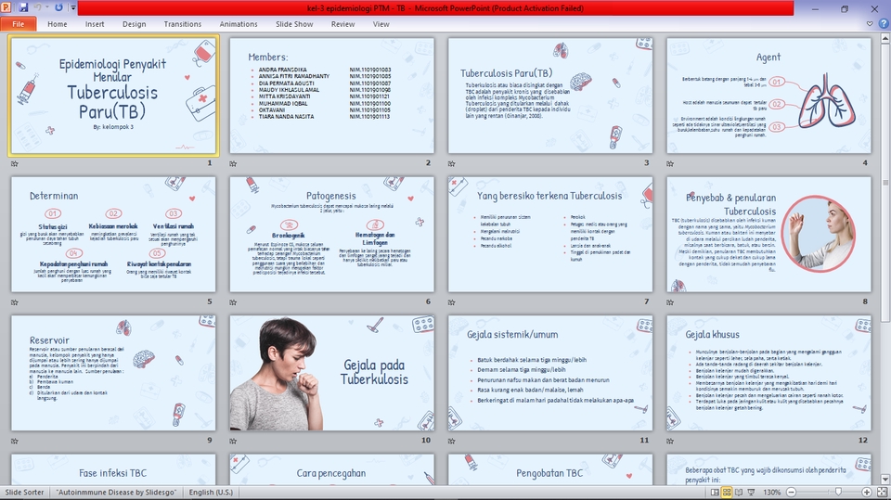Preview animation star under slide 8
The image size is (891, 500).
tap(670, 302)
